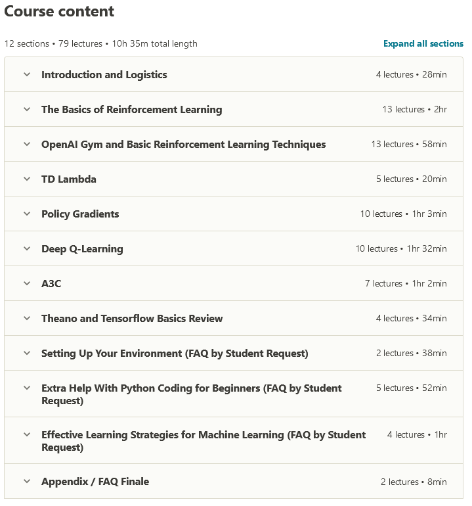Open the A3C section title
The height and width of the screenshot is (506, 472).
pos(51,284)
